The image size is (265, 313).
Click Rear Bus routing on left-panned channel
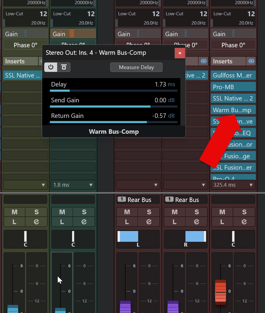[x=138, y=200]
